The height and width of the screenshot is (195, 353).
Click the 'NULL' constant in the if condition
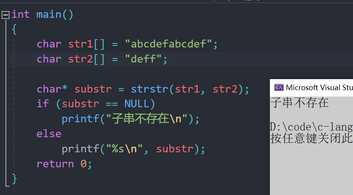[137, 104]
